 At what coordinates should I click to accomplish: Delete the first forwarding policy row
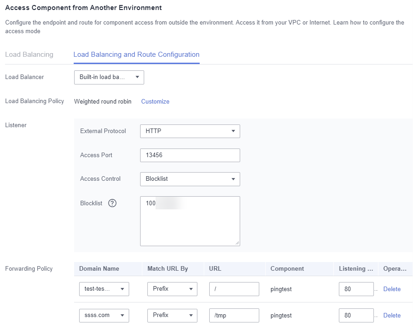tap(392, 289)
